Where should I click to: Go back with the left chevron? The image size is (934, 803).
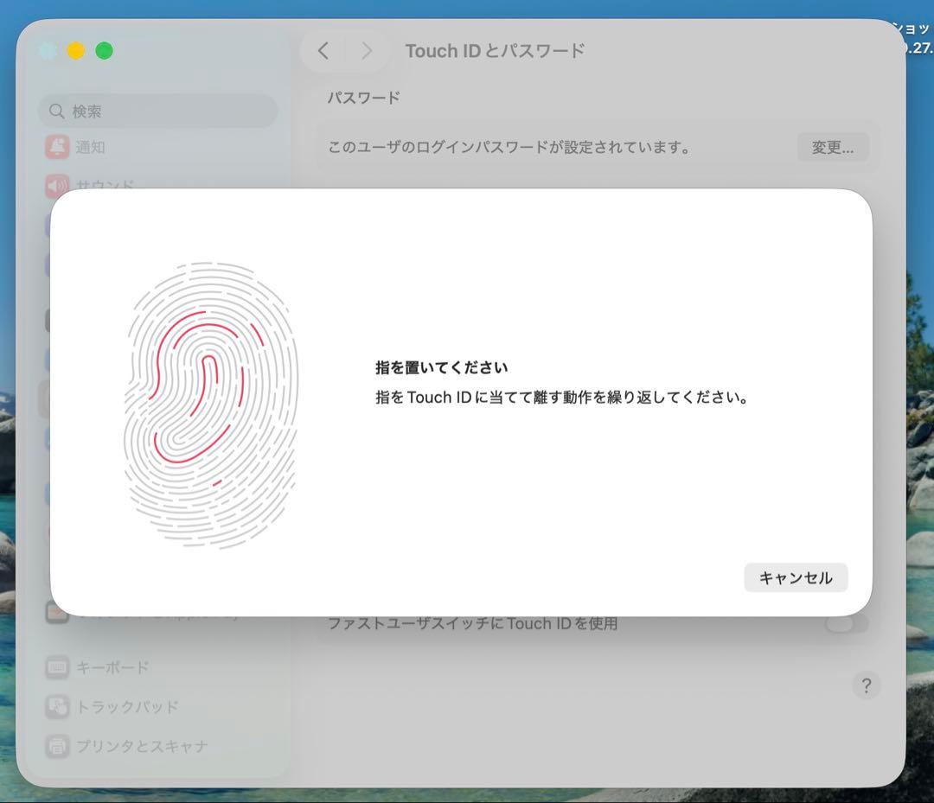click(x=323, y=51)
